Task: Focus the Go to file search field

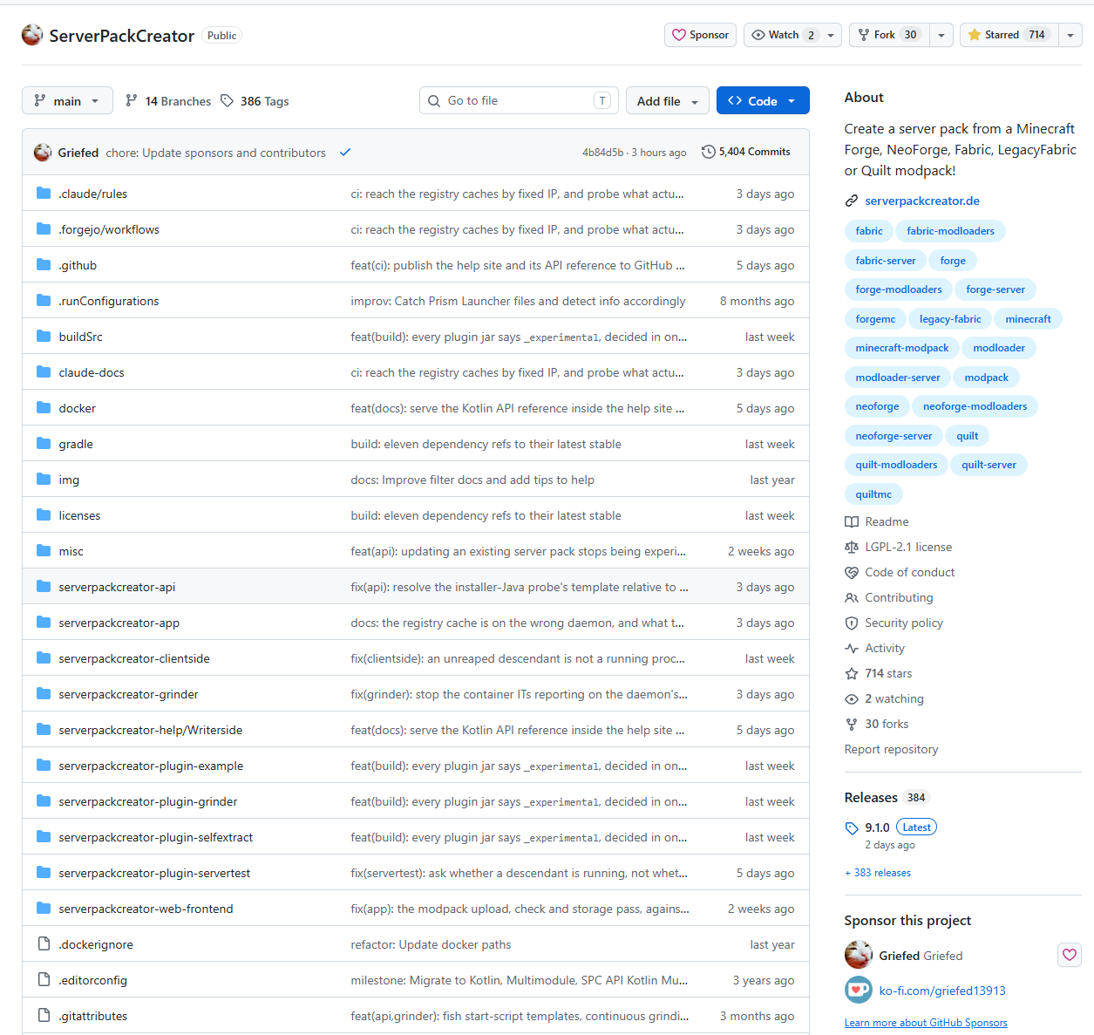Action: click(519, 100)
